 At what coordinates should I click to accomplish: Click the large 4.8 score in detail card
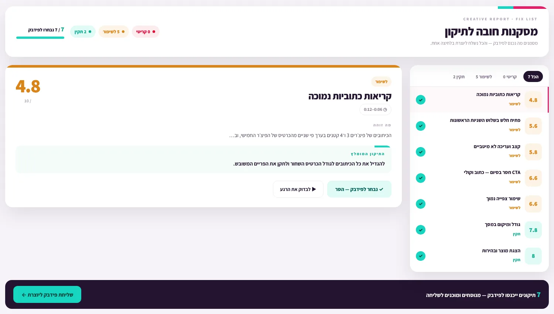[28, 86]
